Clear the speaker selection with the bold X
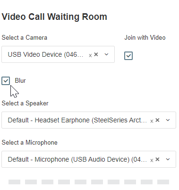Screen dimensions: 179x190 (157, 120)
